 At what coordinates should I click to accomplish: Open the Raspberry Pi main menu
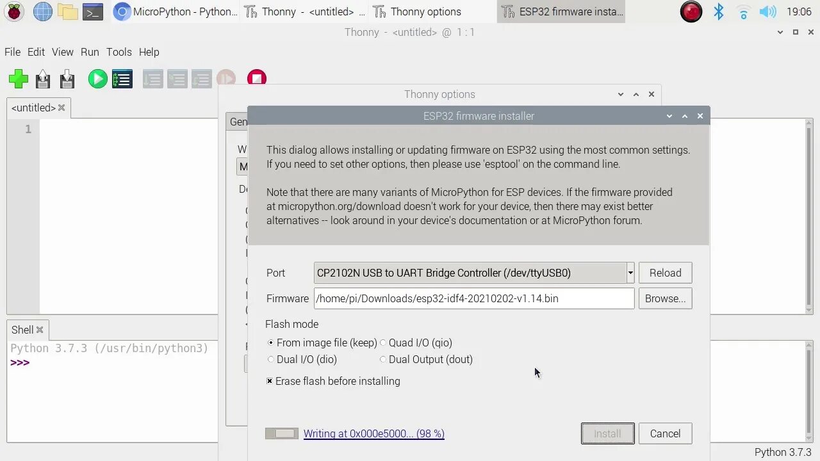point(14,12)
